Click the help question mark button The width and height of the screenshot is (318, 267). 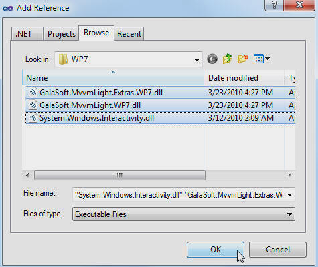coord(274,5)
